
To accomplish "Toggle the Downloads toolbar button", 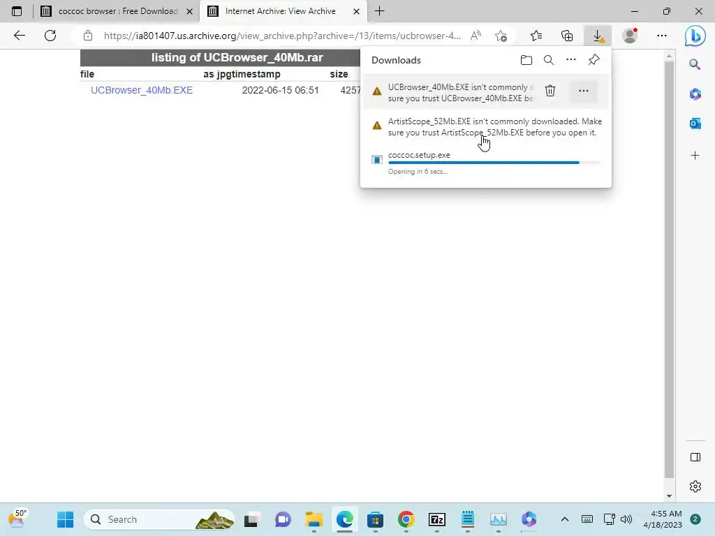I will pyautogui.click(x=598, y=36).
